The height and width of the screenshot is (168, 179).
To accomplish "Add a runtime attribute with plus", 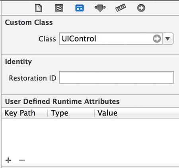I will pyautogui.click(x=8, y=160).
